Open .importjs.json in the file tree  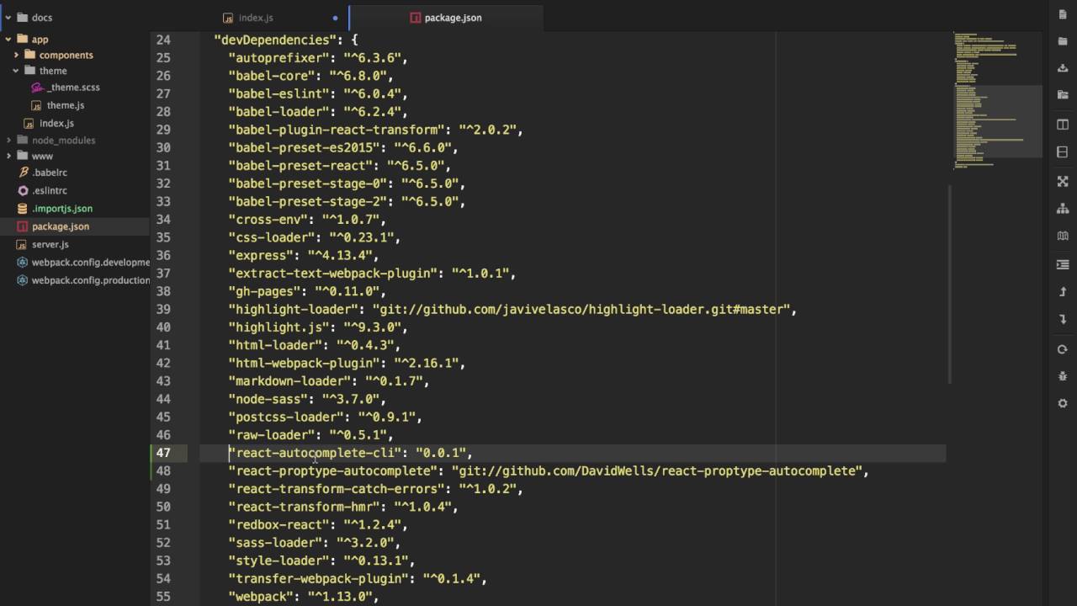(62, 209)
